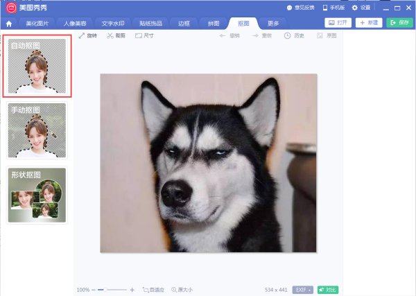Screen dimensions: 416x296
Task: Click the husky photo canvas
Action: pos(208,163)
